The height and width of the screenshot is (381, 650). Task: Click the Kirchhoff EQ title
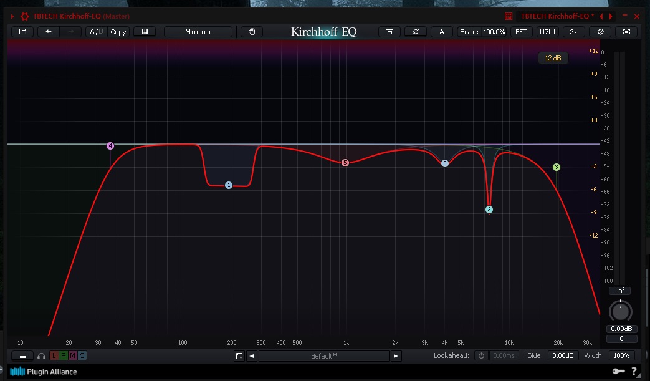tap(324, 32)
